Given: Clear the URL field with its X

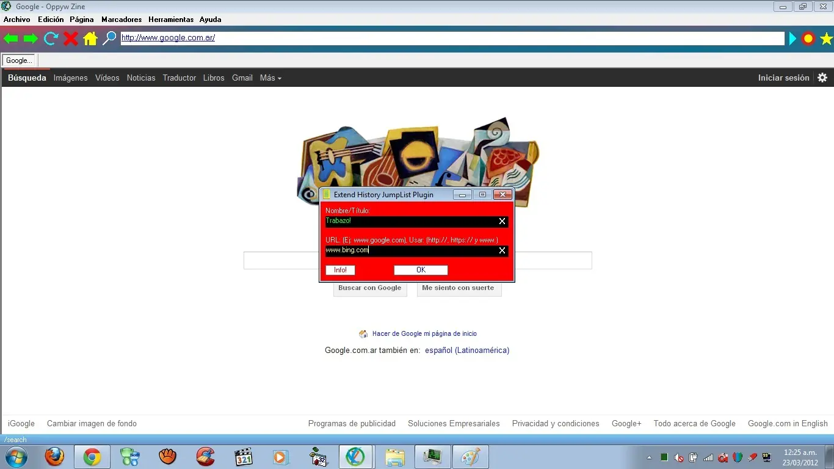Looking at the screenshot, I should coord(502,250).
